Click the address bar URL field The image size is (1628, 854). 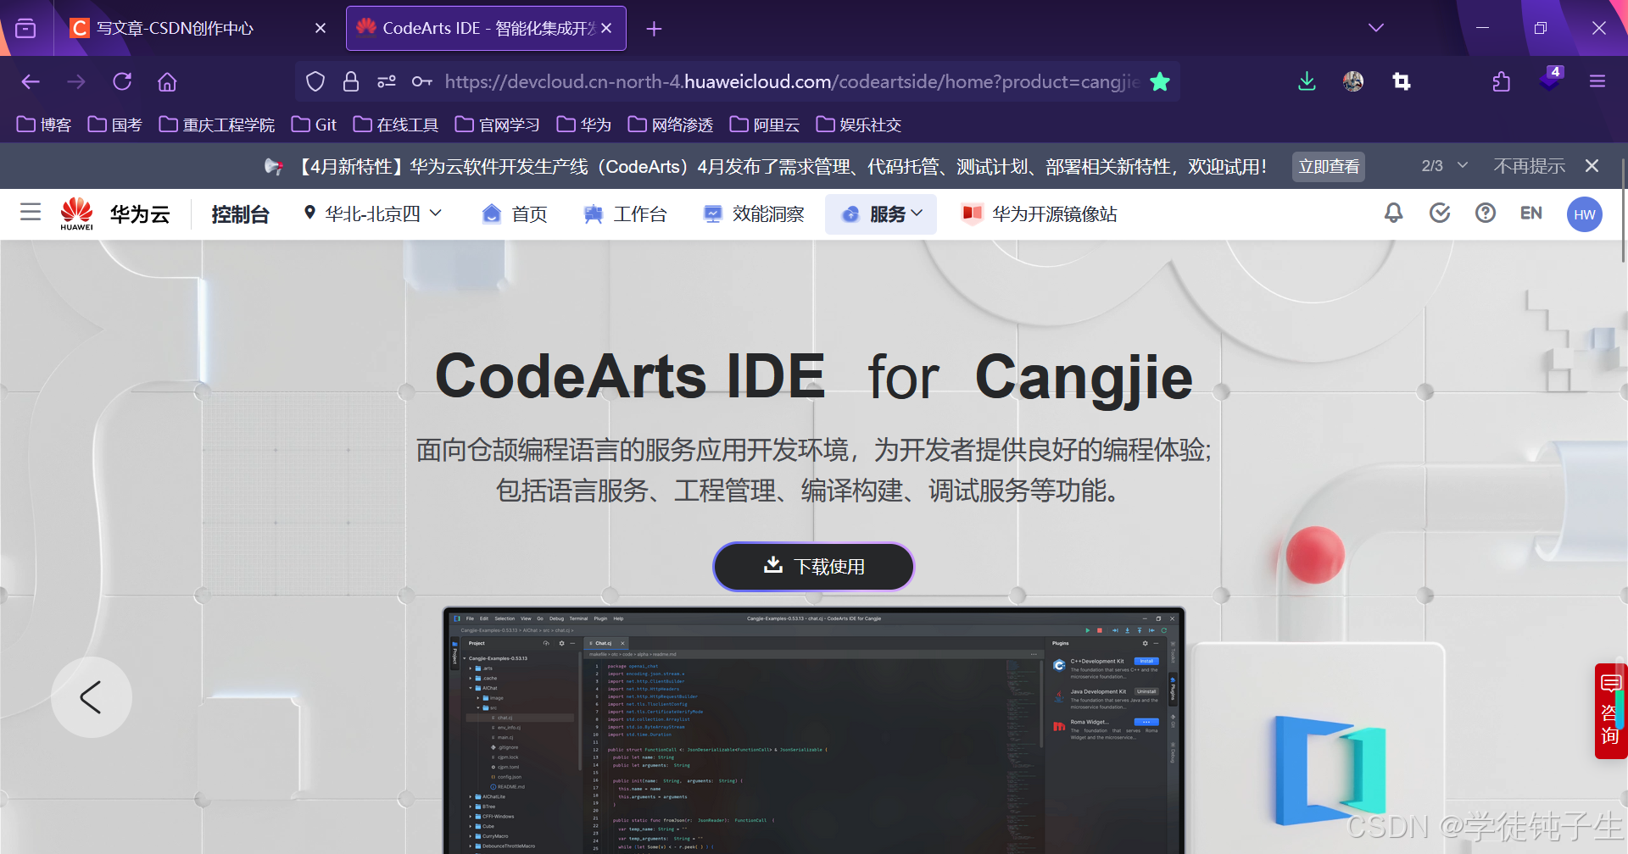coord(792,81)
